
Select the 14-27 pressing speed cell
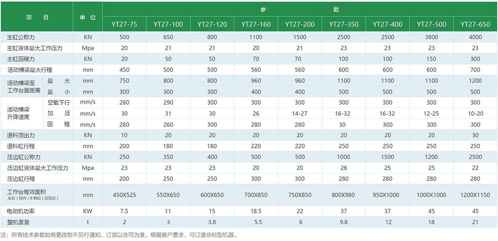coord(300,114)
